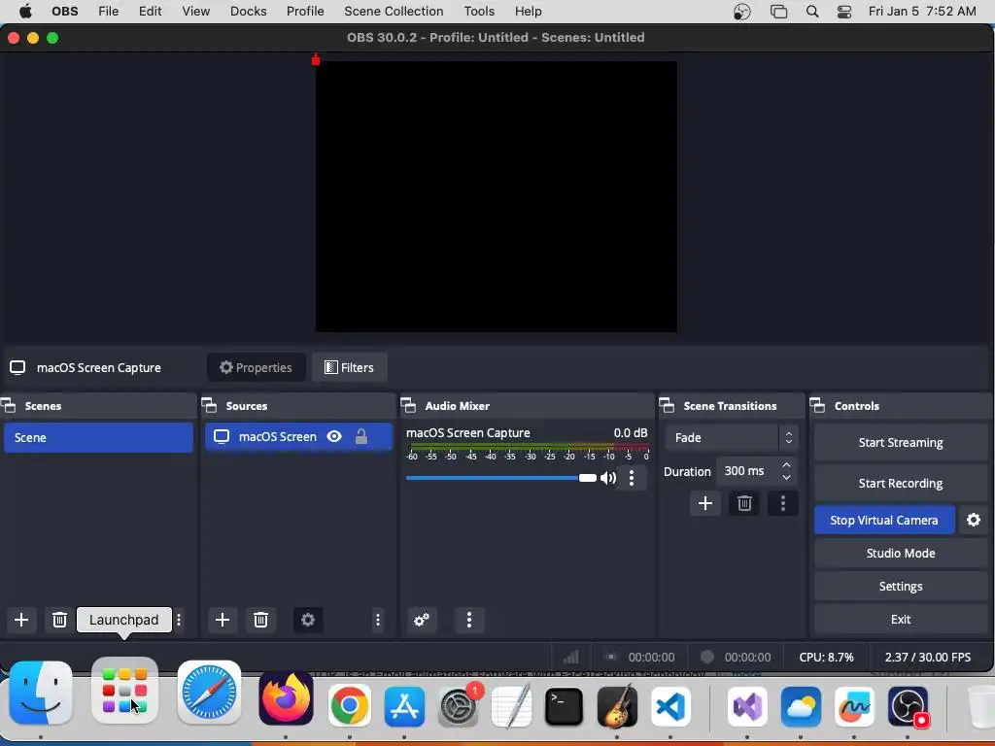Click the CPU: 8.7% status text
Screen dimensions: 995x746
[826, 658]
